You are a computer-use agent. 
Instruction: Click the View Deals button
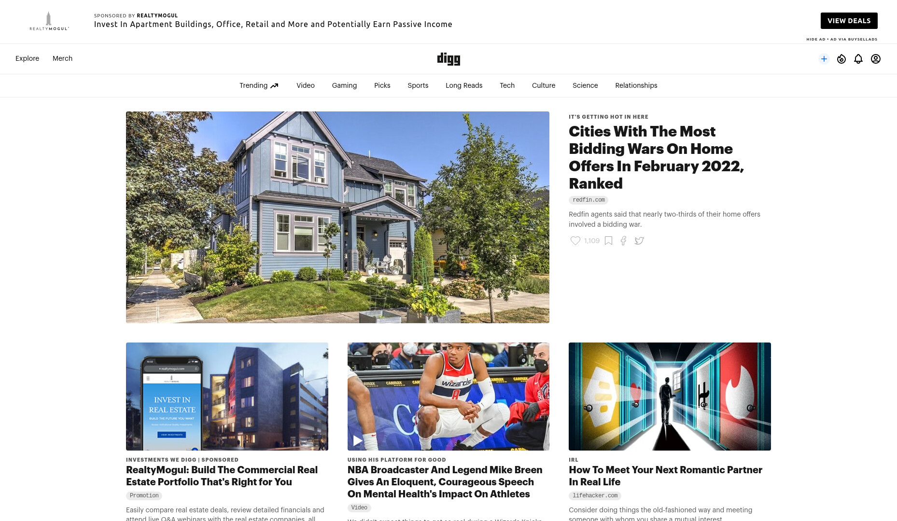[x=849, y=21]
